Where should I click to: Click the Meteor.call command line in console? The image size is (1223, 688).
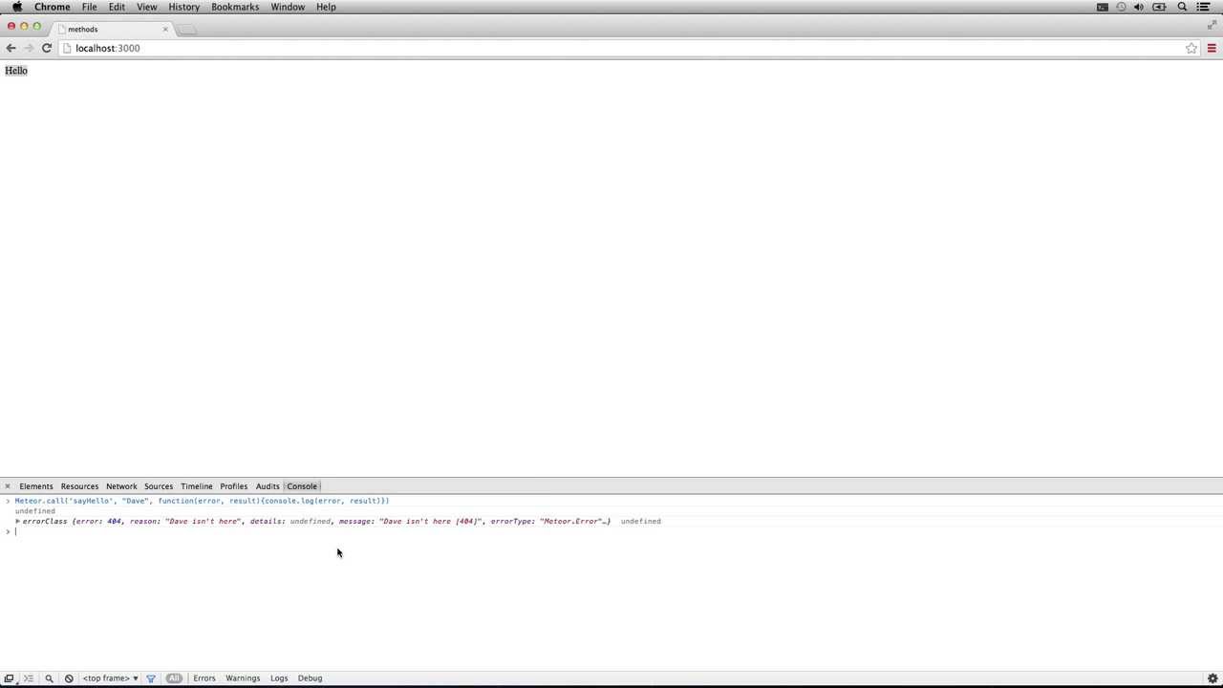(202, 501)
